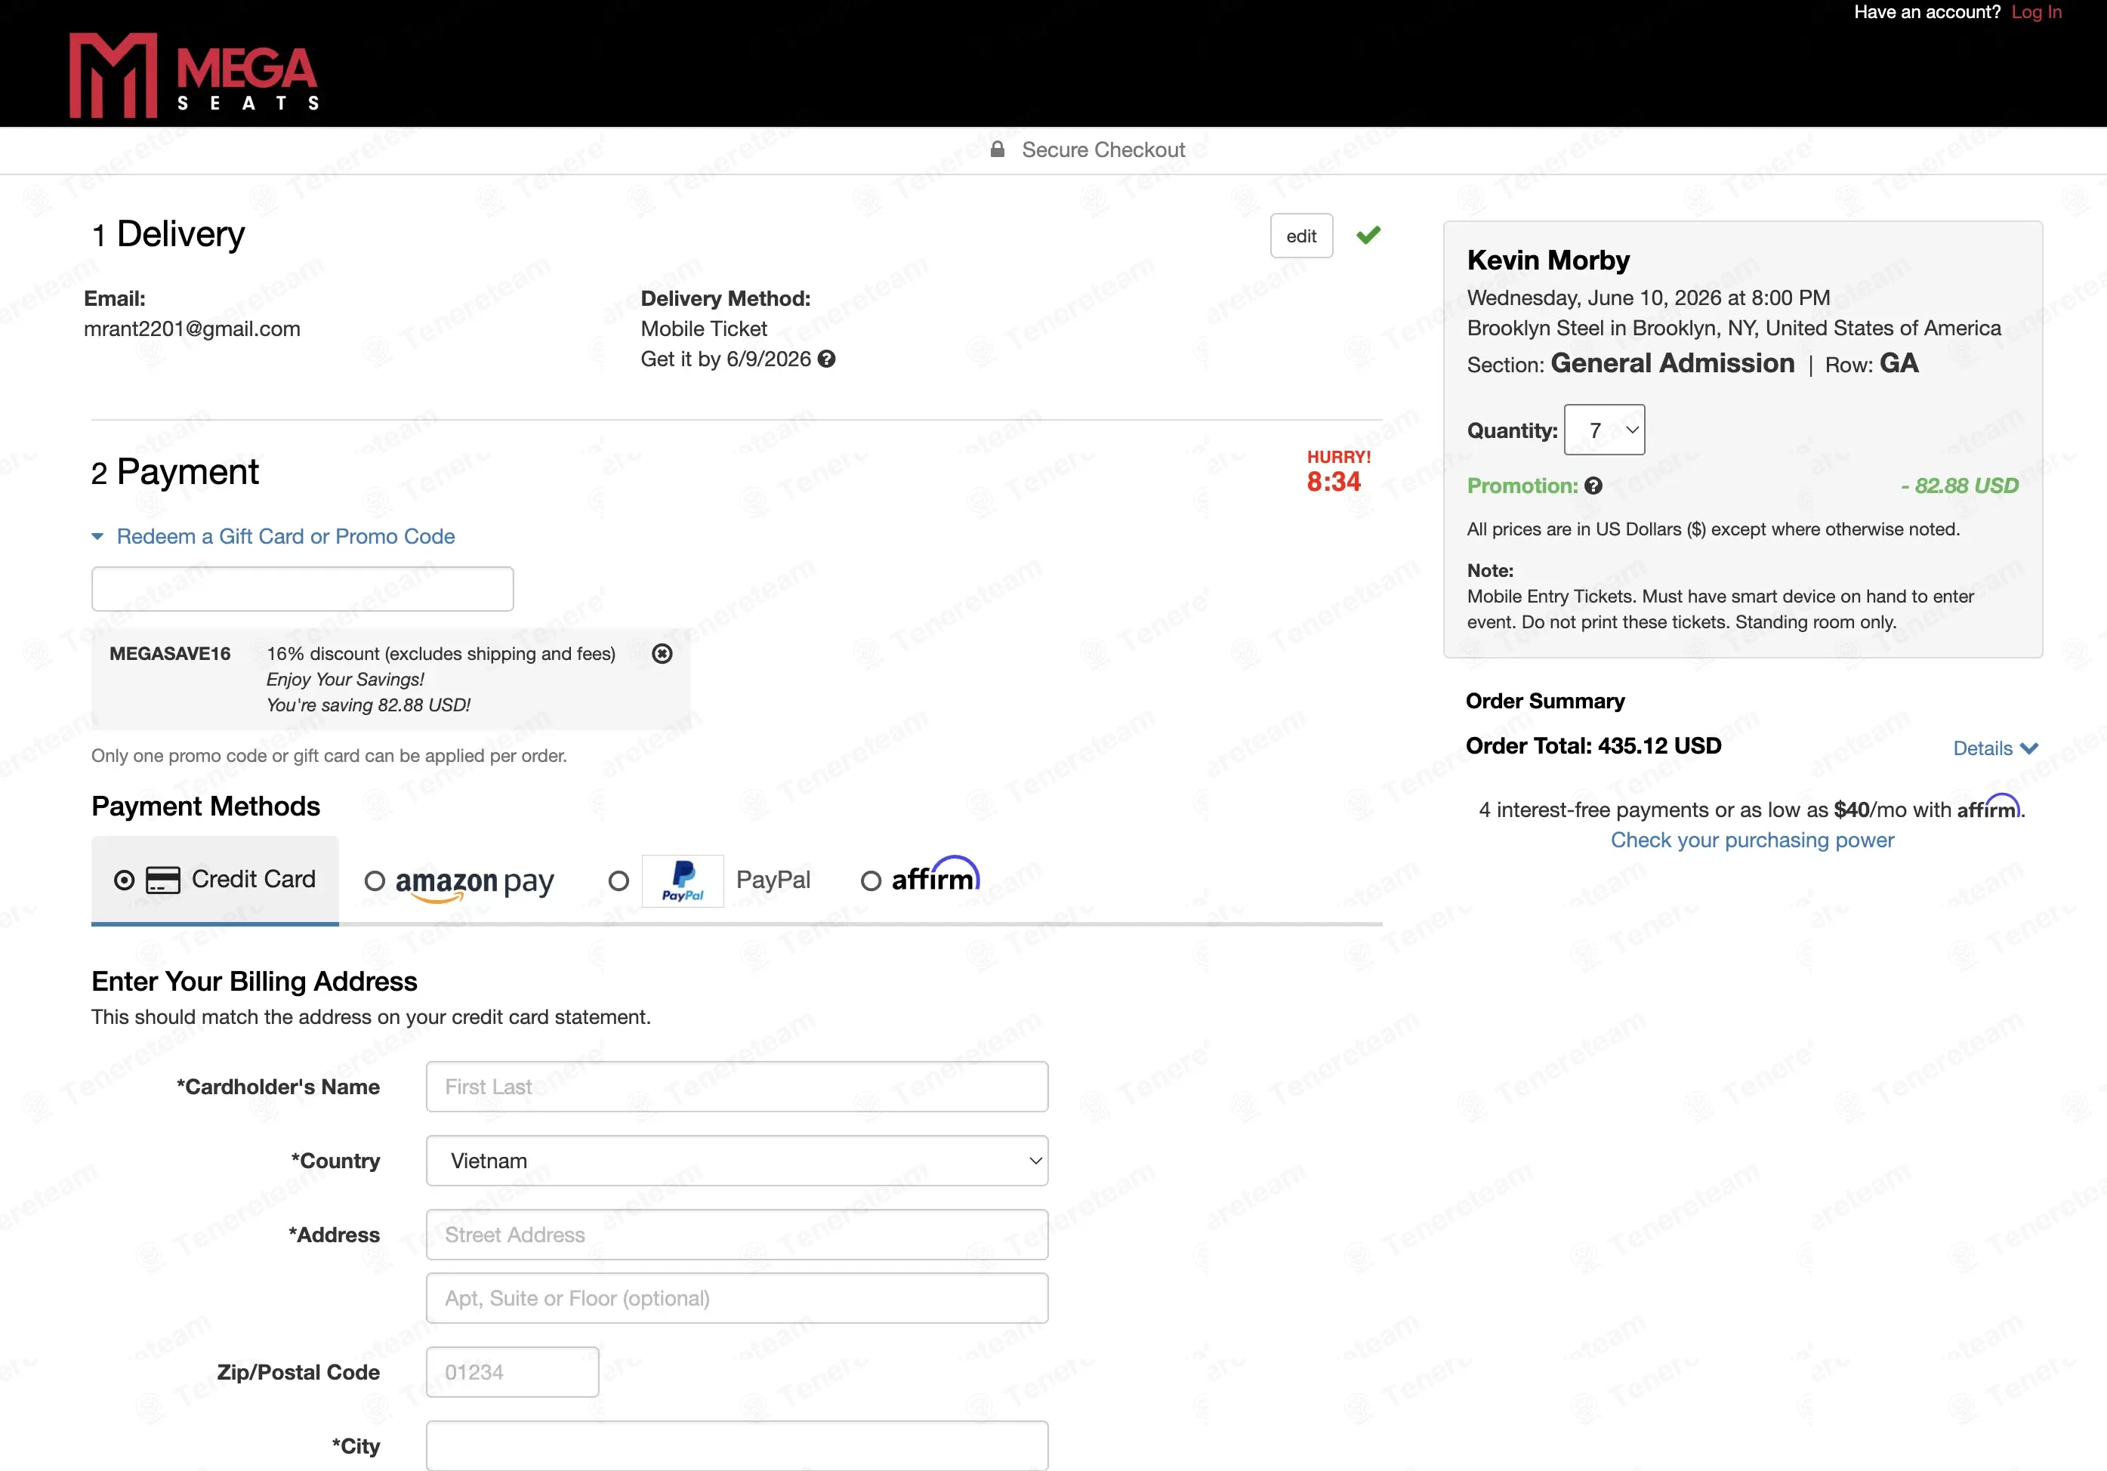Click Check your purchasing power link
The height and width of the screenshot is (1471, 2107).
1752,840
